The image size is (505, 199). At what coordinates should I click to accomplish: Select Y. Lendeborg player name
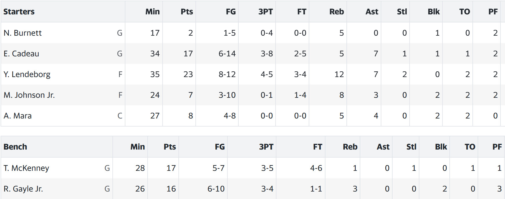click(x=27, y=74)
